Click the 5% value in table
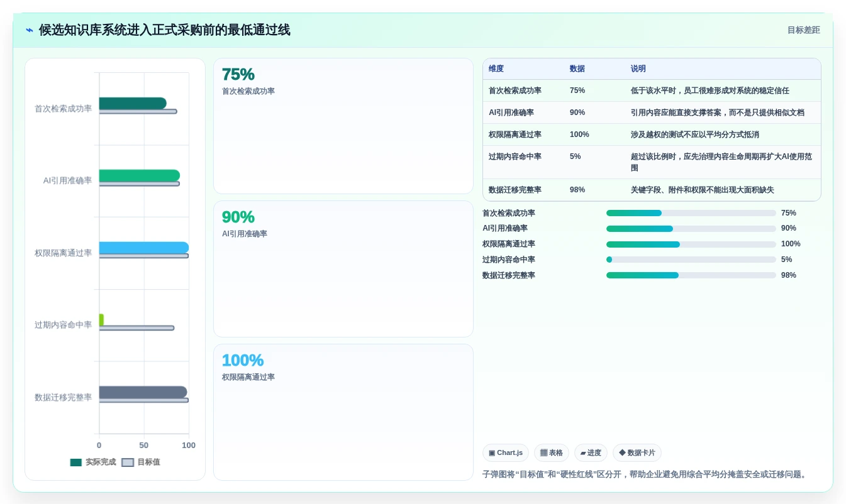This screenshot has height=504, width=846. click(576, 156)
